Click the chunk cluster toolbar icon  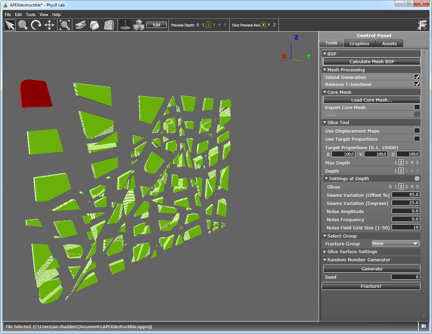138,24
